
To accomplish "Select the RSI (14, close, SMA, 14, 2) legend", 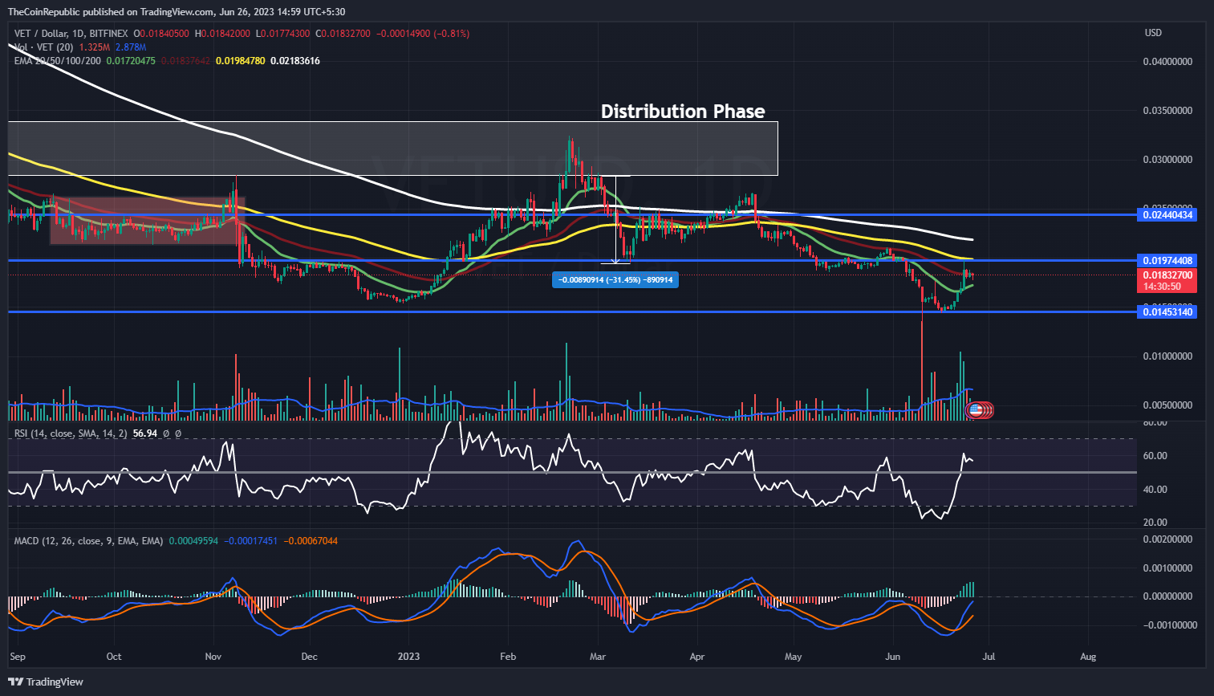I will 71,433.
